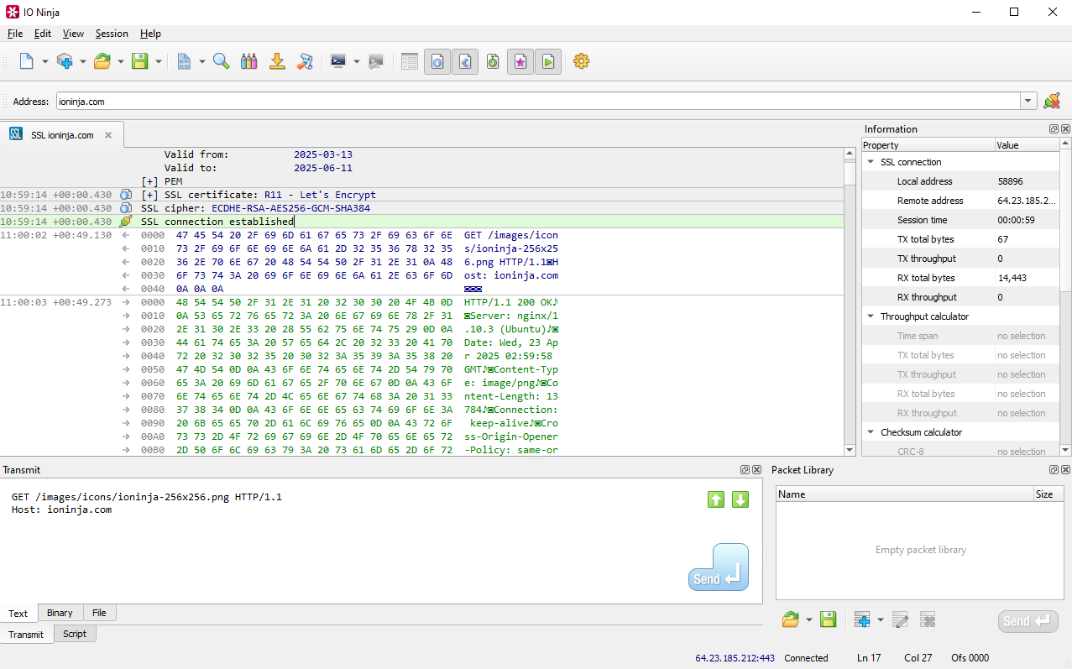Collapse the Throughput calculator section
This screenshot has width=1072, height=669.
click(871, 316)
